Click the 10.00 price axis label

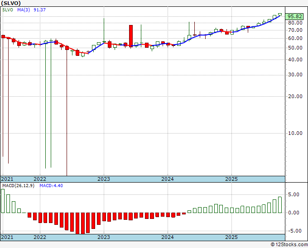coord(295,133)
